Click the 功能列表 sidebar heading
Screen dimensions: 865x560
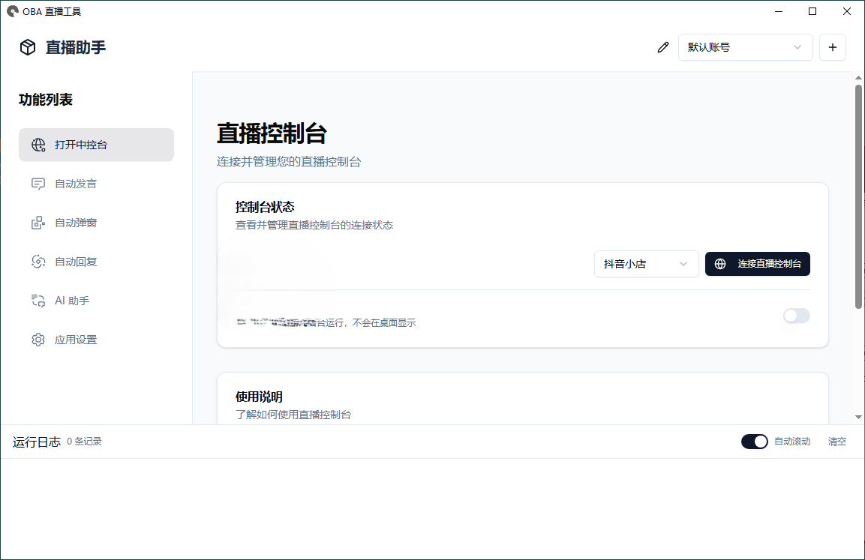click(46, 100)
